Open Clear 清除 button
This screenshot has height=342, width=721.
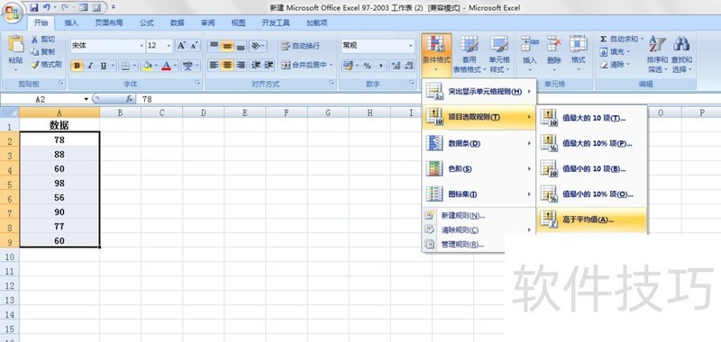pyautogui.click(x=615, y=65)
